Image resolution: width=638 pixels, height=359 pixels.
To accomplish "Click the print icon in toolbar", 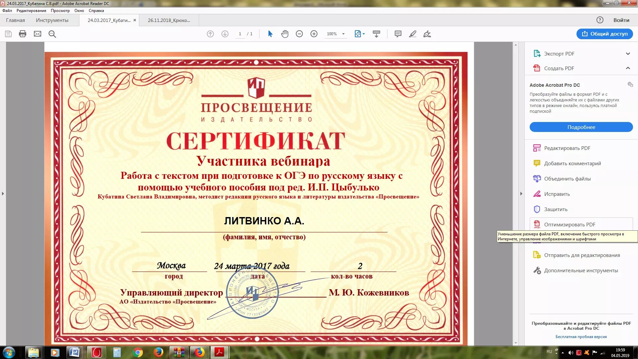I will tap(23, 34).
